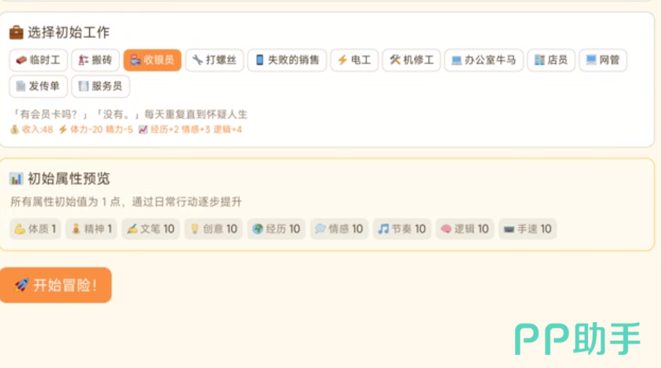Click the 节奏 10 music note chip
The image size is (661, 368).
pyautogui.click(x=402, y=228)
